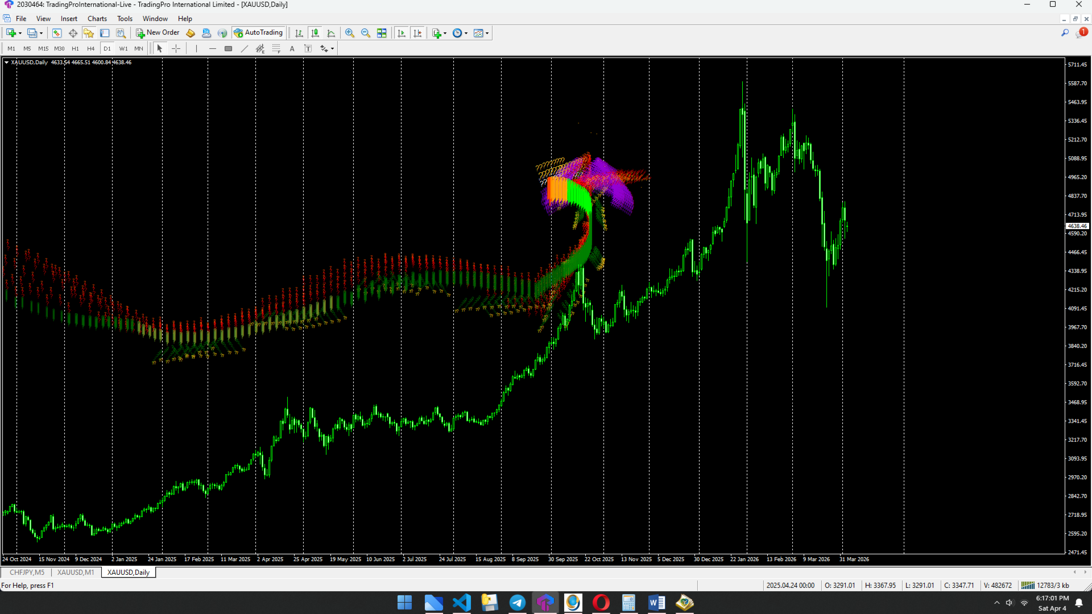1092x614 pixels.
Task: Switch chart to line chart mode
Action: click(x=331, y=33)
